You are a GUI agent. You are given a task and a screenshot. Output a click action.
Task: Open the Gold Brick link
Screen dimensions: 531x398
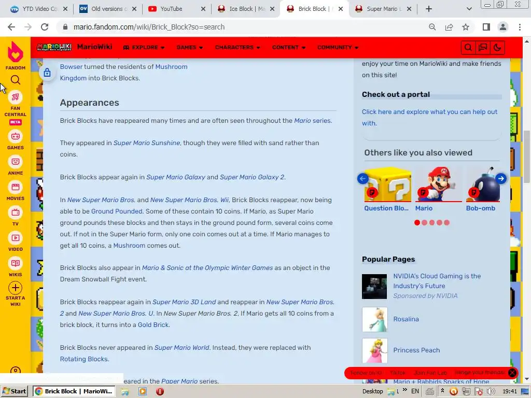pos(153,324)
